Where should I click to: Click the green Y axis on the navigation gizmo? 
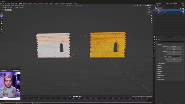click(x=149, y=12)
